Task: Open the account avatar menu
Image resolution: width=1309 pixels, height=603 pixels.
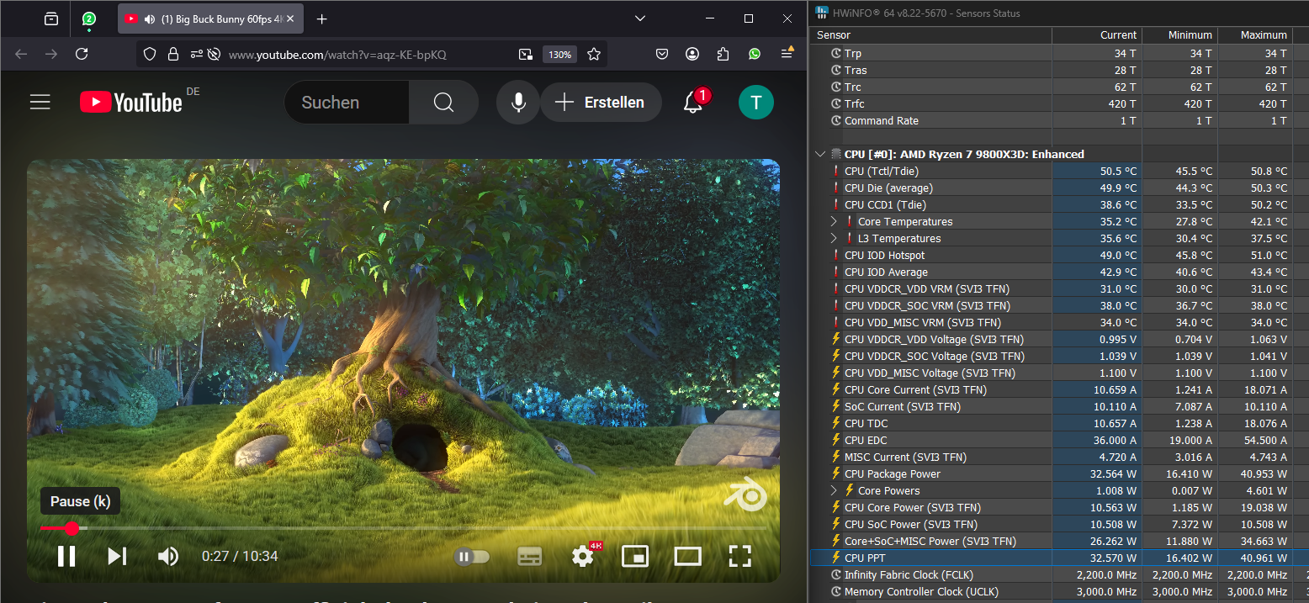Action: click(756, 103)
